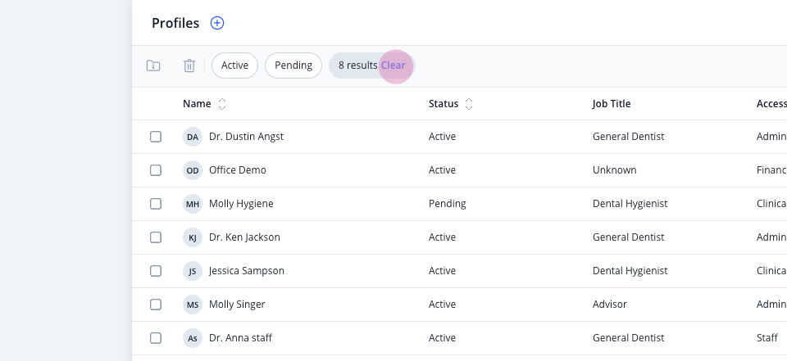Click Unknown job title for Office Demo
Image resolution: width=787 pixels, height=361 pixels.
(614, 170)
